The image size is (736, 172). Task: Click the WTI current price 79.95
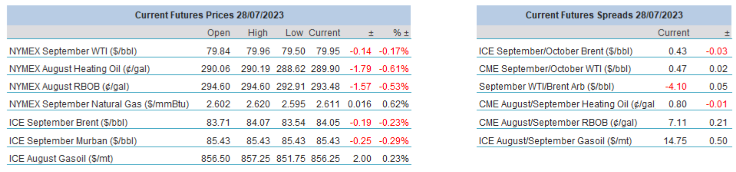coord(328,51)
